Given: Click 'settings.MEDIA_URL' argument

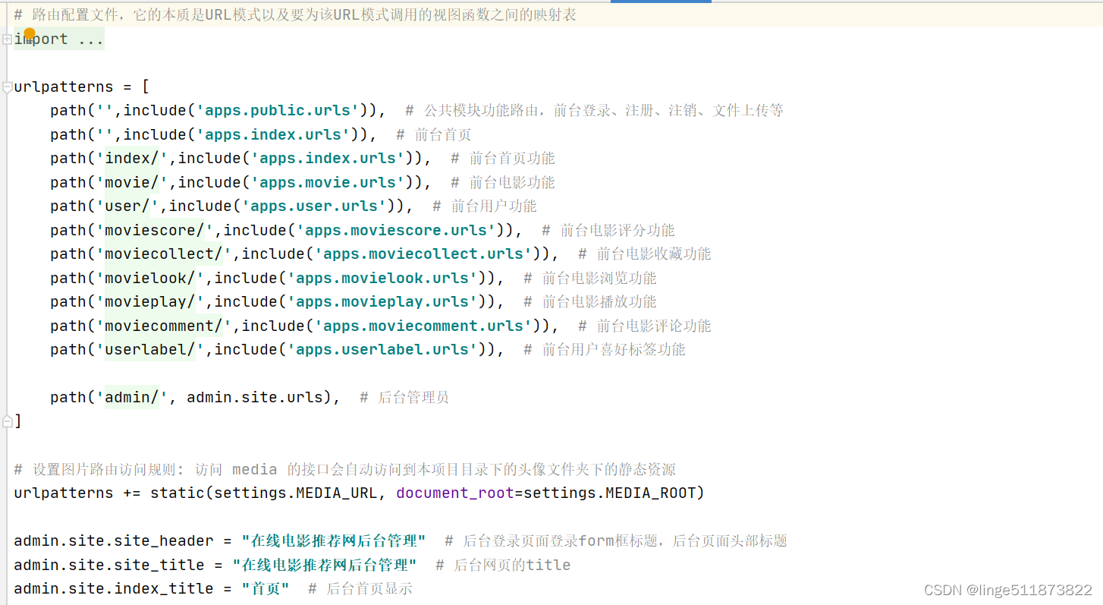Looking at the screenshot, I should click(x=296, y=493).
